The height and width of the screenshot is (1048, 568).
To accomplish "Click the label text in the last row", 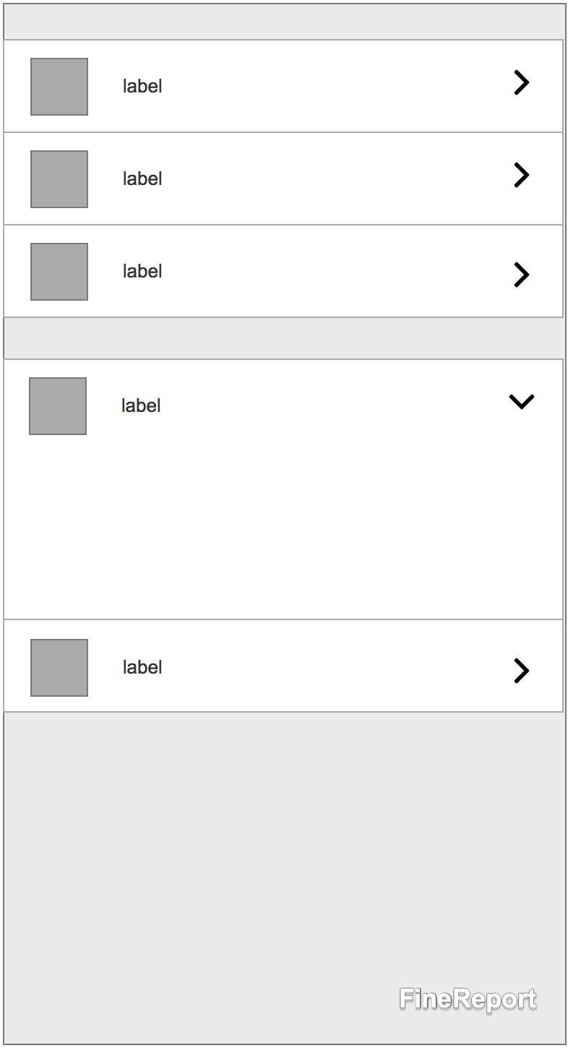I will 142,668.
